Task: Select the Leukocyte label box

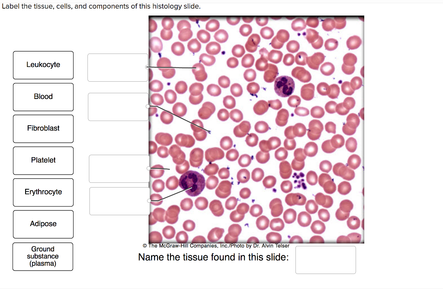Action: (x=43, y=65)
